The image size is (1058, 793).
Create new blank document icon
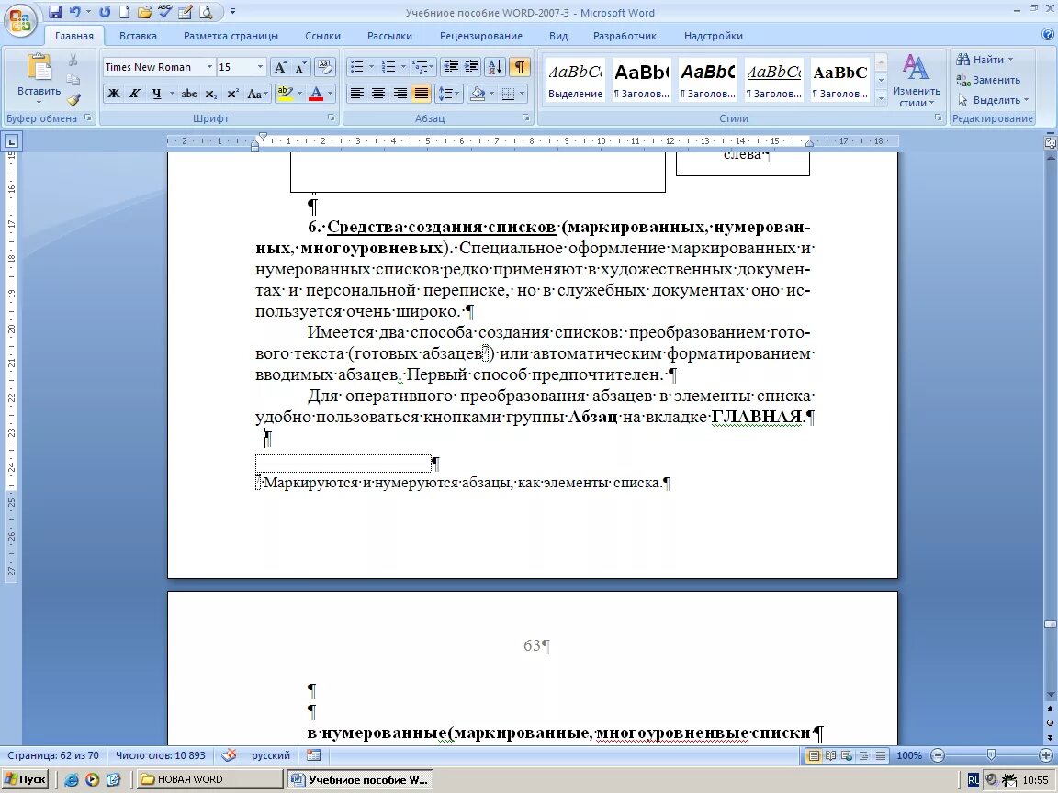point(124,12)
